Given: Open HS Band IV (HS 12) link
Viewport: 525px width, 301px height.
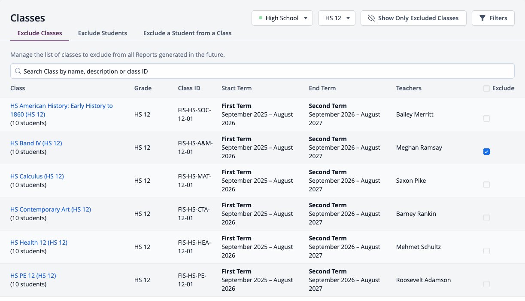Looking at the screenshot, I should point(36,143).
